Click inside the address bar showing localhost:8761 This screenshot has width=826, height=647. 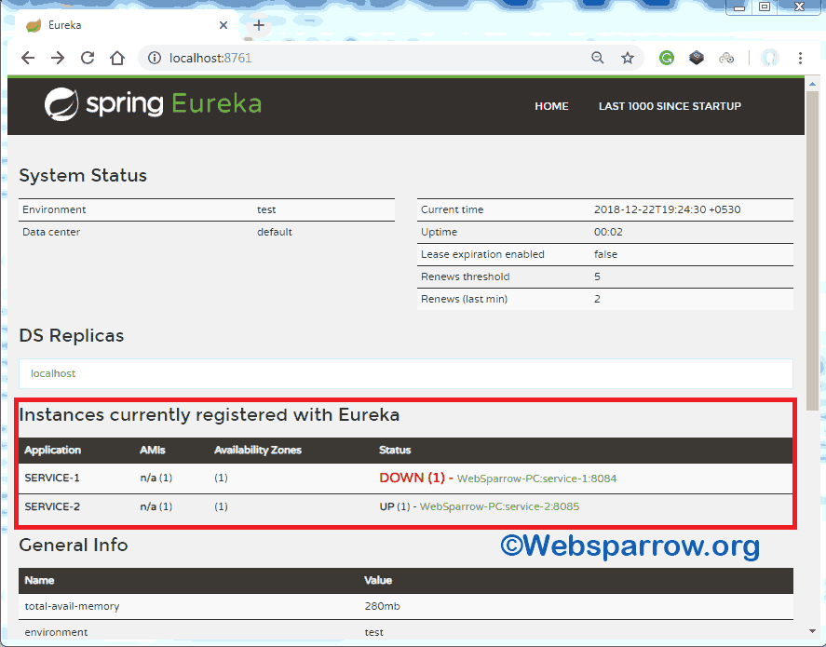pyautogui.click(x=279, y=58)
